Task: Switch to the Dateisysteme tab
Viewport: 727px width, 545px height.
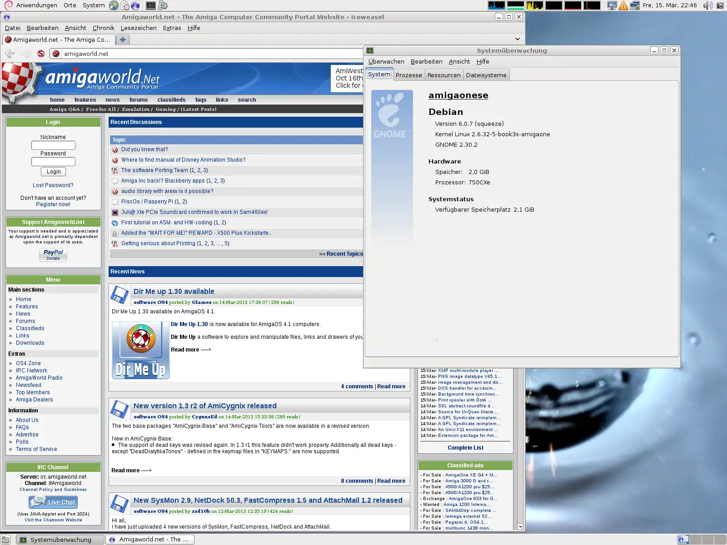Action: (x=486, y=75)
